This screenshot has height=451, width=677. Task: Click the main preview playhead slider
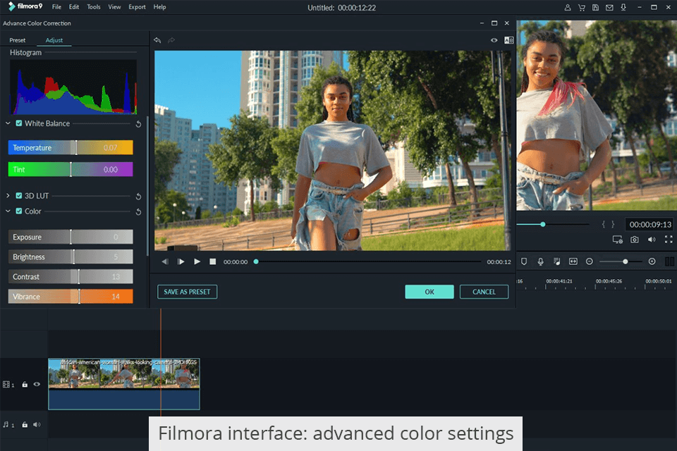click(x=543, y=224)
